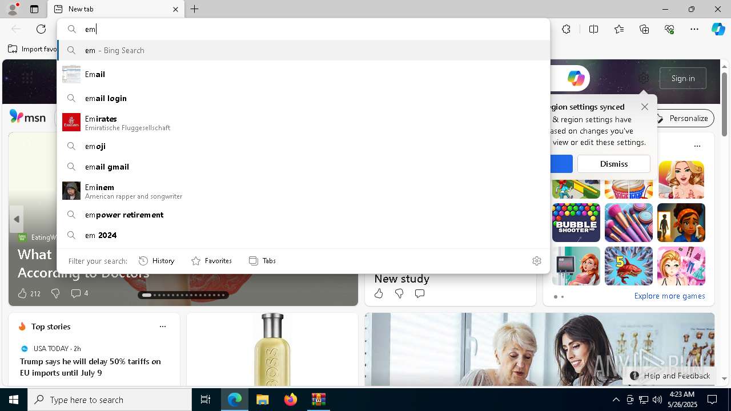Choose the "Email" suggestion
The height and width of the screenshot is (411, 731).
(x=303, y=74)
